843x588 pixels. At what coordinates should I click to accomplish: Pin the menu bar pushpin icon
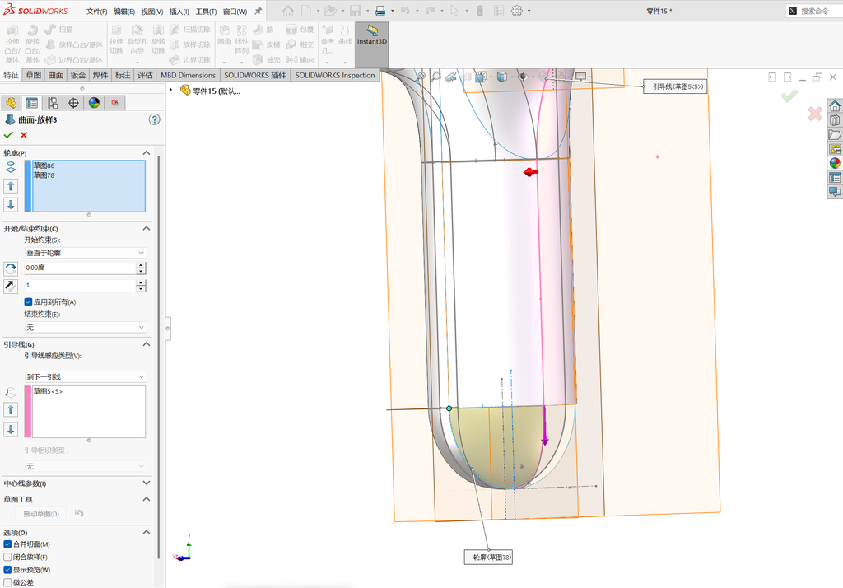click(x=258, y=11)
